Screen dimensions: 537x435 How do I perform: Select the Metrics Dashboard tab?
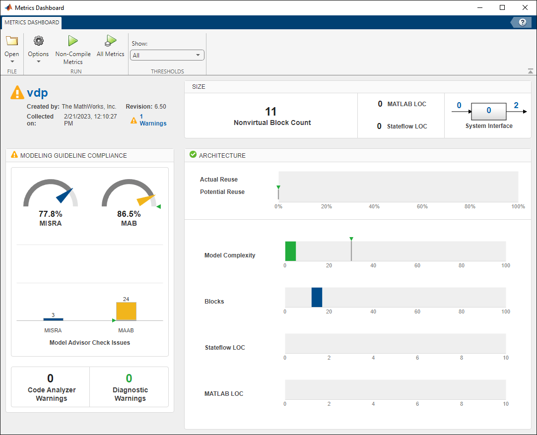click(31, 22)
